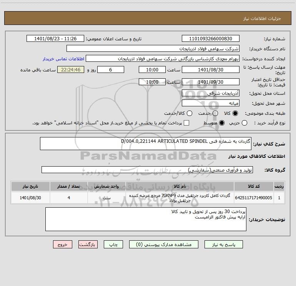The height and width of the screenshot is (286, 296).
Task: Click the تاریخ نیاز column header
Action: (30, 187)
